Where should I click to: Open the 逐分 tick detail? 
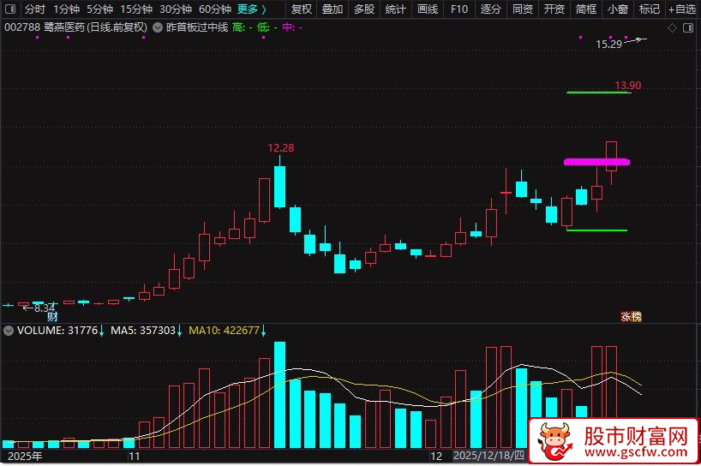tap(491, 9)
